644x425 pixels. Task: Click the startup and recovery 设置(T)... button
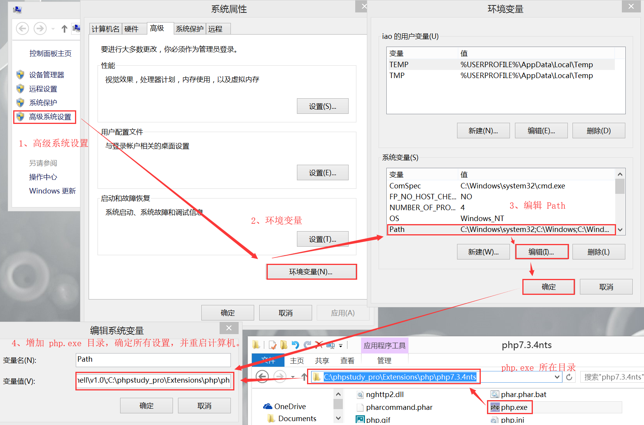[x=323, y=239]
